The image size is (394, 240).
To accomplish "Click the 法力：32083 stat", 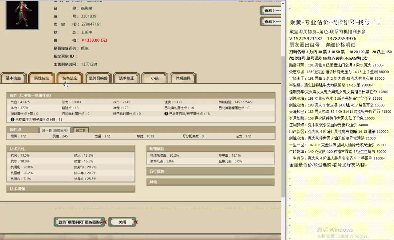I will [71, 102].
